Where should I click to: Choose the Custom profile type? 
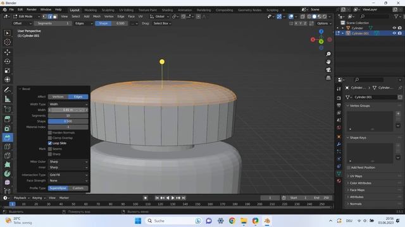pos(78,188)
